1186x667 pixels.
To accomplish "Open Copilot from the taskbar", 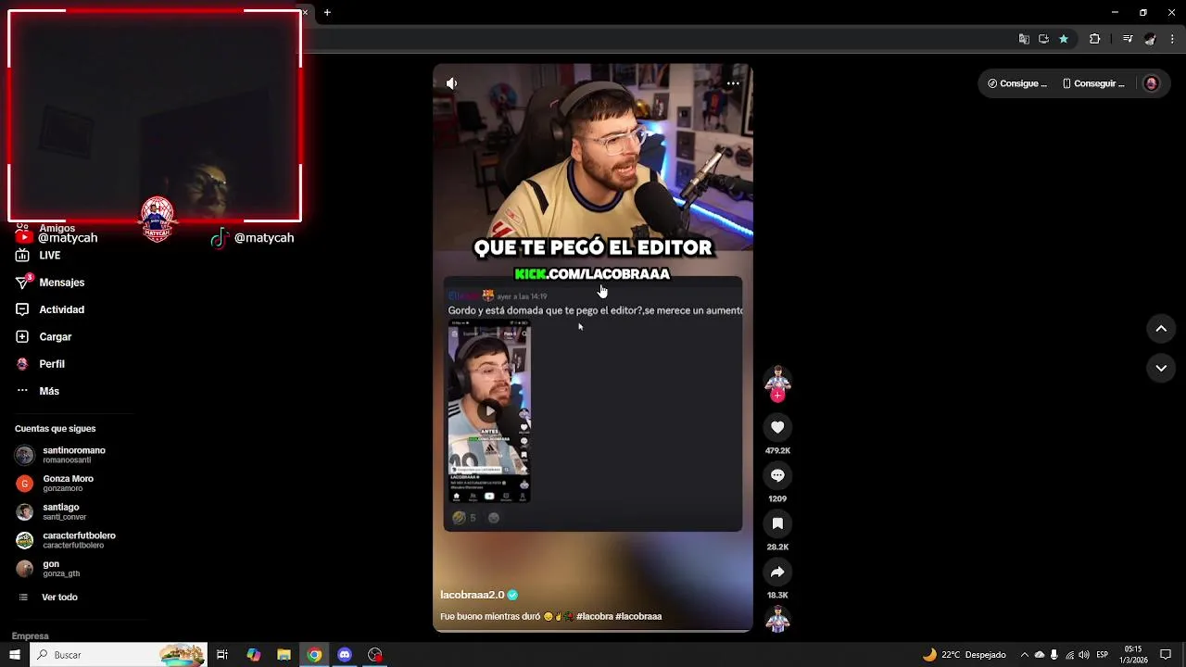I will (x=254, y=655).
